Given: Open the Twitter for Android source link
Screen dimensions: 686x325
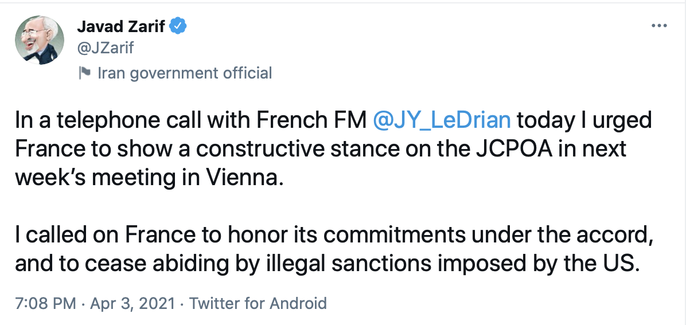Looking at the screenshot, I should click(x=258, y=303).
